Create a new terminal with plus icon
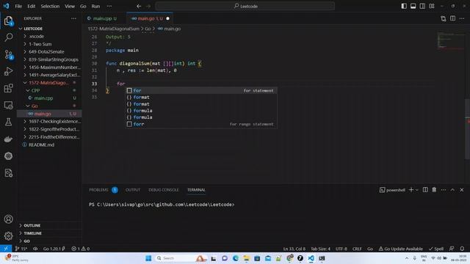This screenshot has height=264, width=470. 411,190
